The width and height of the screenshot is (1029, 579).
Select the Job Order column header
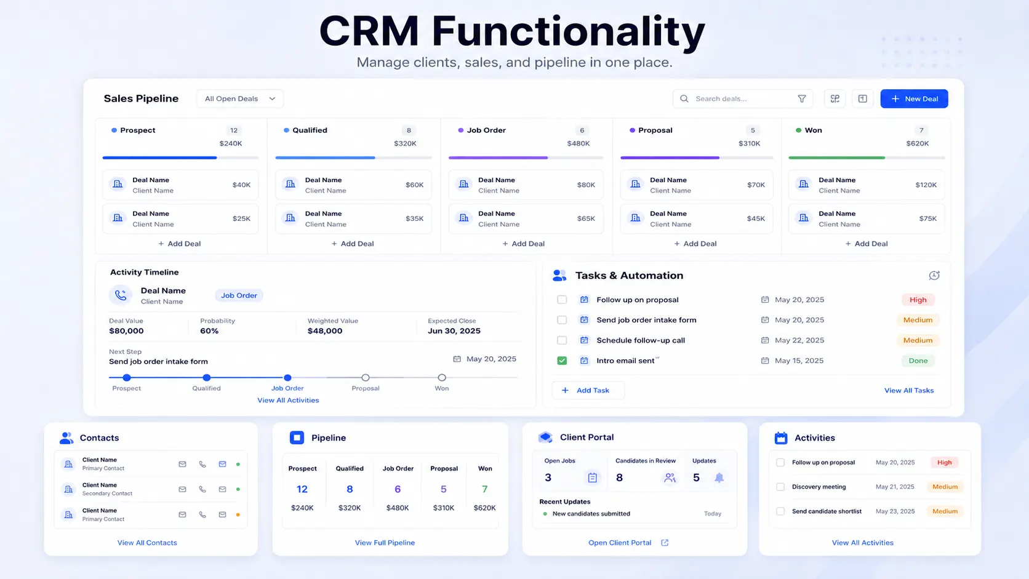pyautogui.click(x=486, y=130)
